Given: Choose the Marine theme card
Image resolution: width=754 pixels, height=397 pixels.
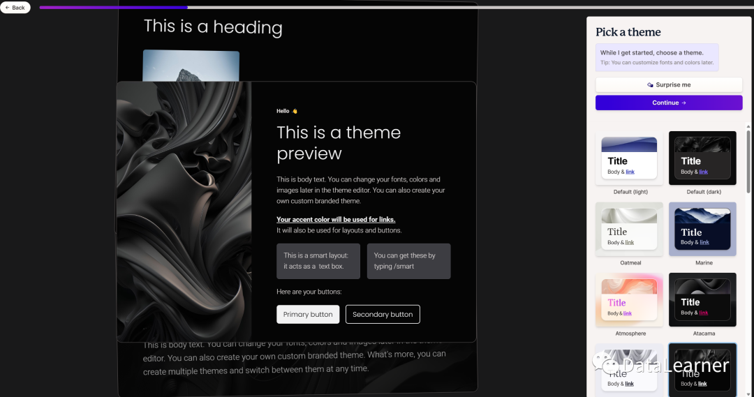Looking at the screenshot, I should (x=702, y=229).
